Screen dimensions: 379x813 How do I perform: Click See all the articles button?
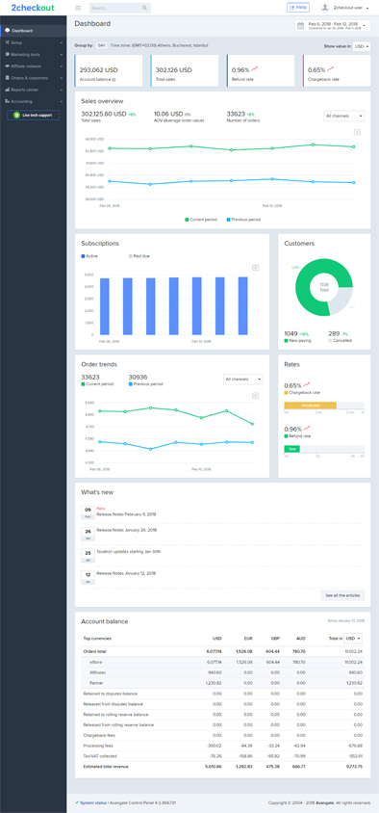[342, 595]
